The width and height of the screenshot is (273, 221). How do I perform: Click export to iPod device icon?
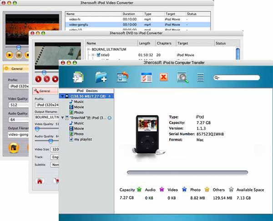pos(122,77)
